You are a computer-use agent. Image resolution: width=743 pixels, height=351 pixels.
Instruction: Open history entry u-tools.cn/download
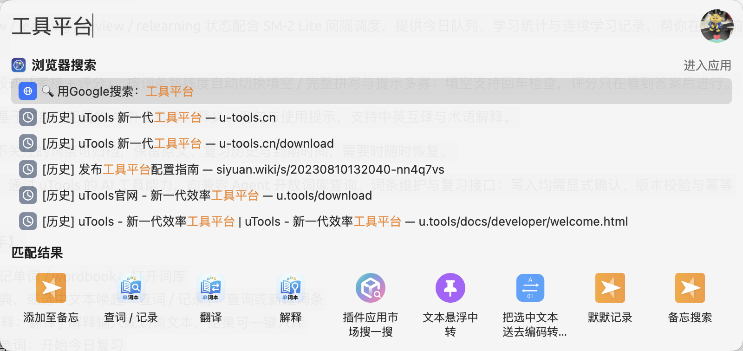pos(371,143)
